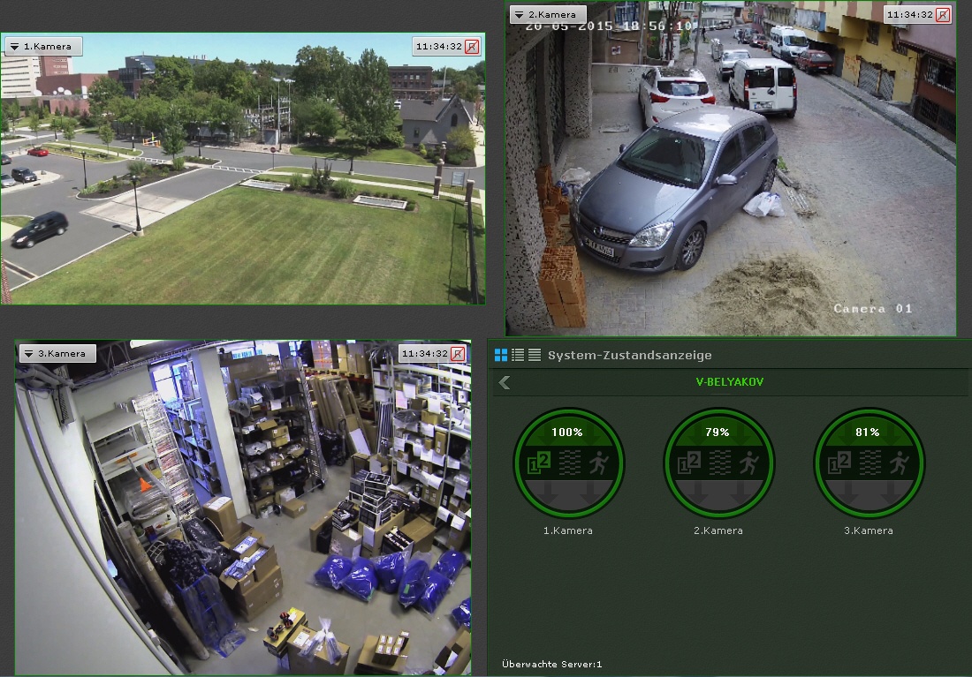
Task: Click the noise wave icon in 3.Kamera gauge
Action: (x=869, y=463)
